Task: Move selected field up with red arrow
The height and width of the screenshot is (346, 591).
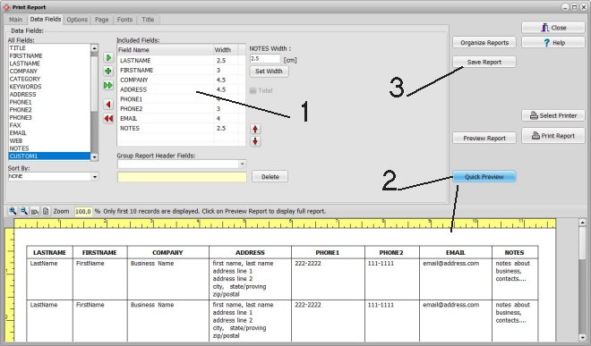Action: pos(255,129)
